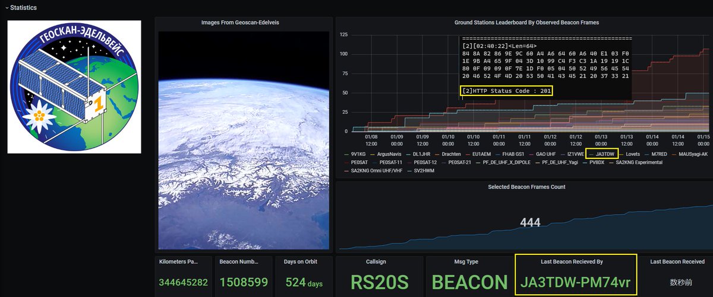Click the 524 days value
Image resolution: width=713 pixels, height=297 pixels.
coord(304,283)
